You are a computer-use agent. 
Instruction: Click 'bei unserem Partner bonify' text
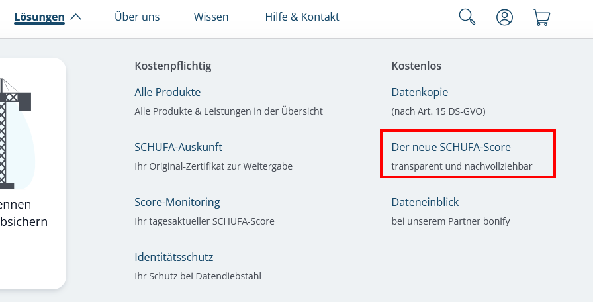coord(451,221)
